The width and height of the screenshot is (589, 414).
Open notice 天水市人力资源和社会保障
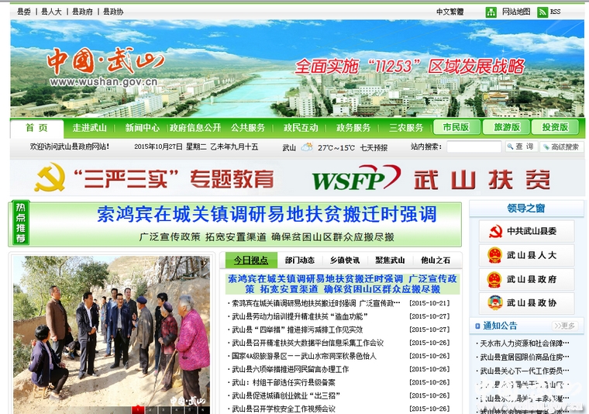click(525, 343)
